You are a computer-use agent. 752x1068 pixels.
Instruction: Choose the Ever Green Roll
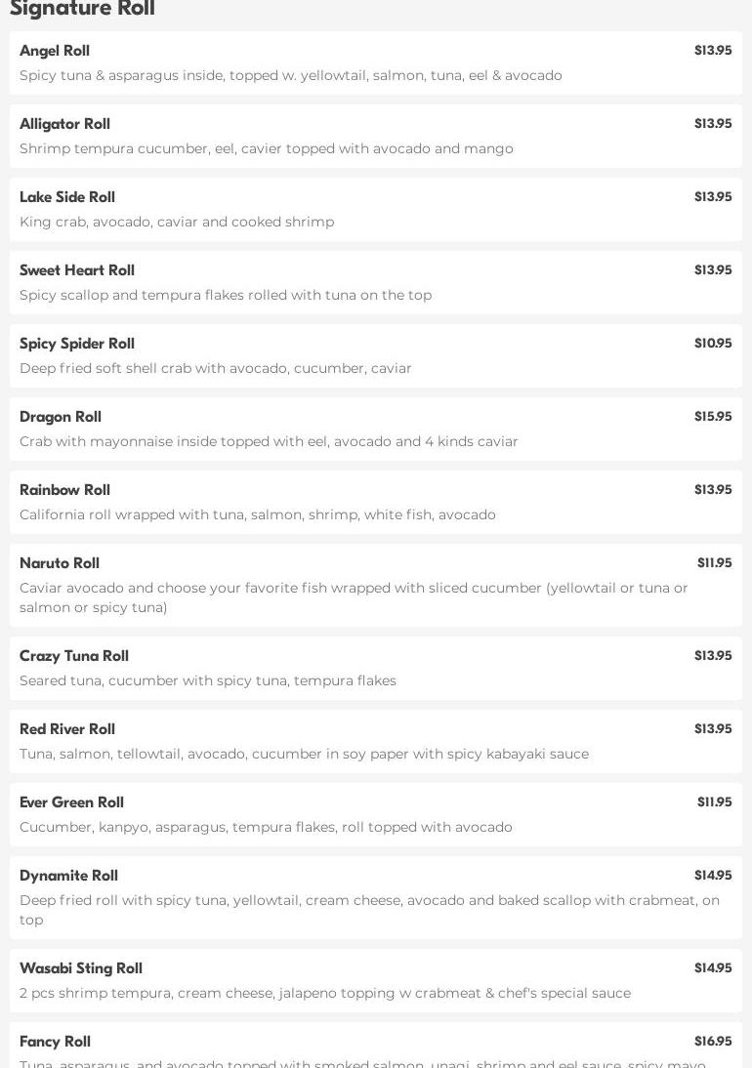(x=375, y=814)
